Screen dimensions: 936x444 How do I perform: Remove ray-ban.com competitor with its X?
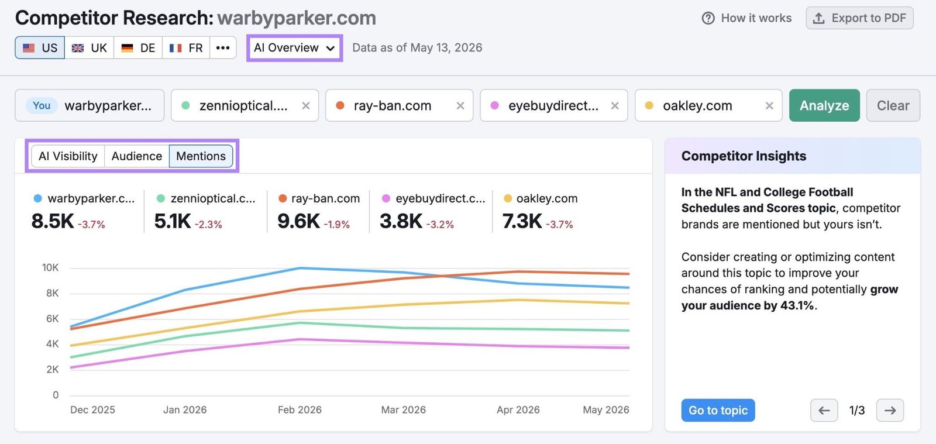pyautogui.click(x=460, y=106)
